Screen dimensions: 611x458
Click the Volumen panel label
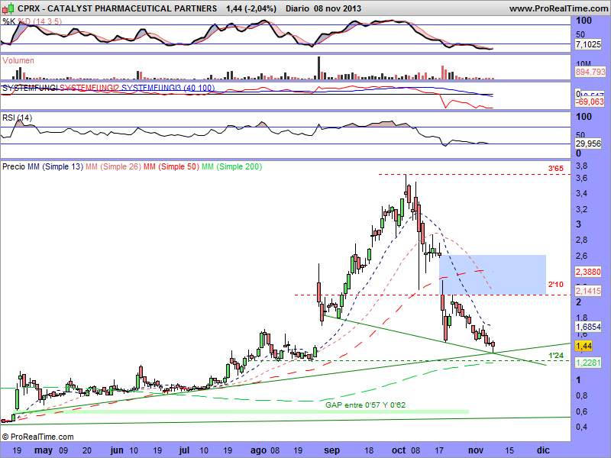(x=18, y=60)
